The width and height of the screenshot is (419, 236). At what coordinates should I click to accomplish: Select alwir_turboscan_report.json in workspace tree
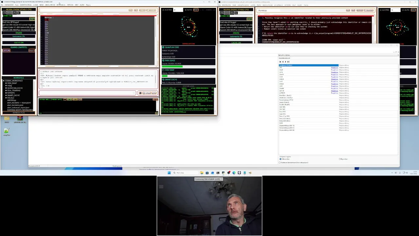[x=18, y=108]
